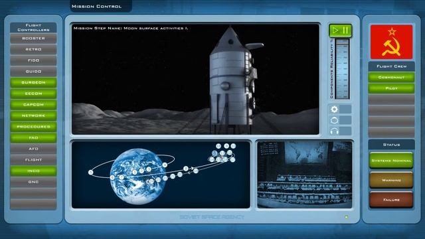This screenshot has width=425, height=239.
Task: Toggle the green FAO controller button
Action: [33, 138]
